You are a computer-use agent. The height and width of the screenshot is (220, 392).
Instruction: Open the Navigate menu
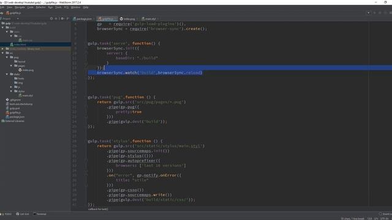point(20,7)
